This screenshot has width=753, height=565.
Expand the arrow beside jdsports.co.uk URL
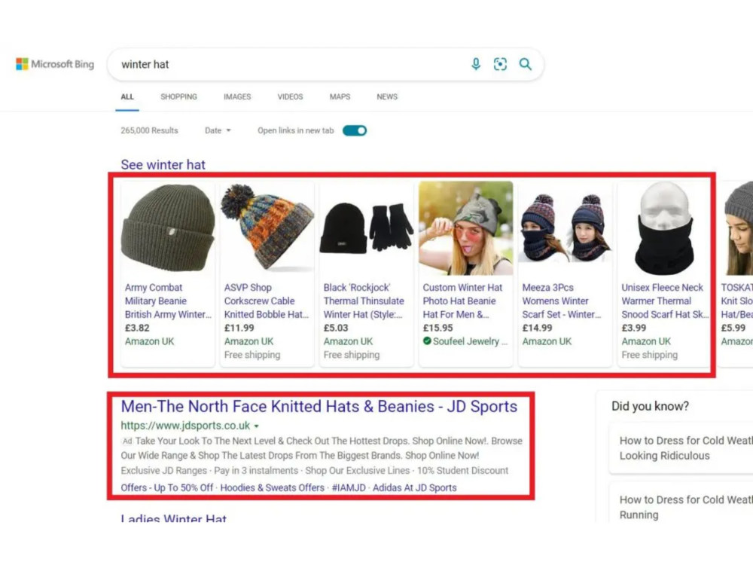click(x=257, y=426)
